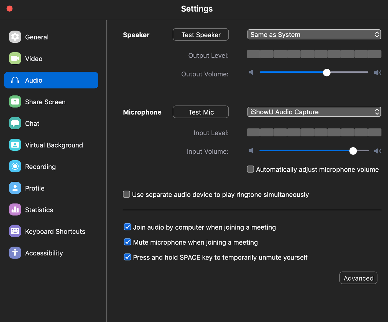Click the Recording circle icon
Screen dimensions: 388x322
coord(15,166)
